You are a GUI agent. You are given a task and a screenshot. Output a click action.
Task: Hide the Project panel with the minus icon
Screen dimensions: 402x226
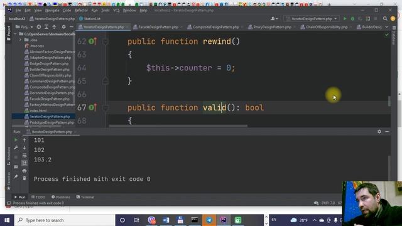point(71,27)
